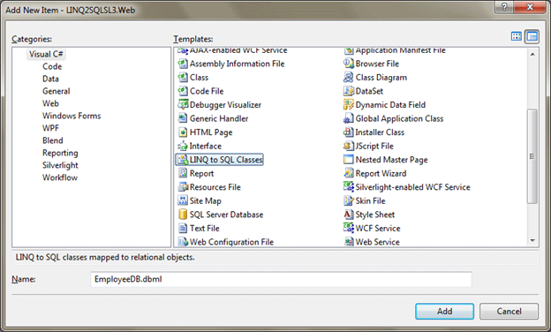Viewport: 551px width, 332px height.
Task: Open the Data category
Action: click(50, 79)
